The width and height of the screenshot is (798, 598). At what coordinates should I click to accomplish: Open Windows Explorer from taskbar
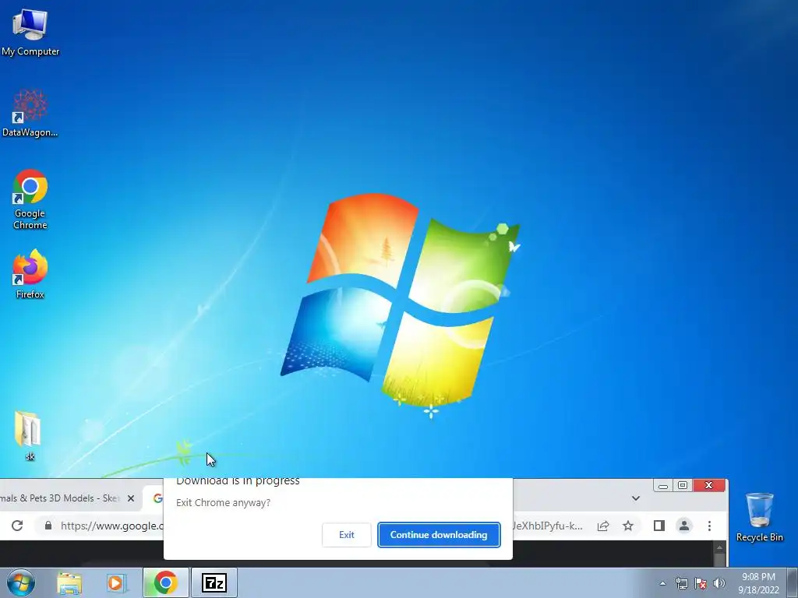69,582
